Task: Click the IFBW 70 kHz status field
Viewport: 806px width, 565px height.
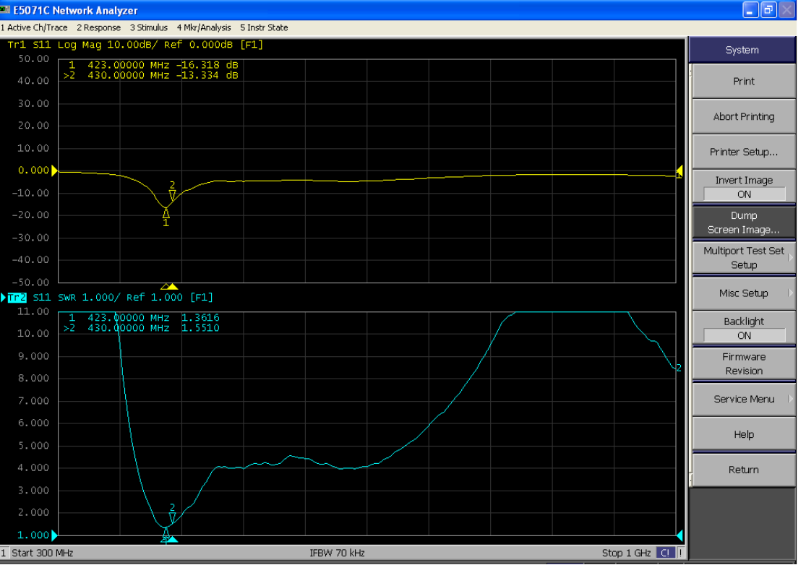Action: point(337,553)
